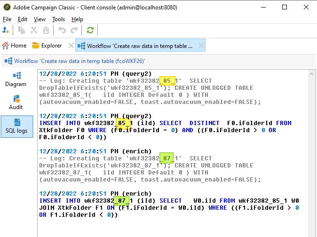Switch to the Explorer tab
Viewport: 317px width, 237px height.
click(x=47, y=46)
